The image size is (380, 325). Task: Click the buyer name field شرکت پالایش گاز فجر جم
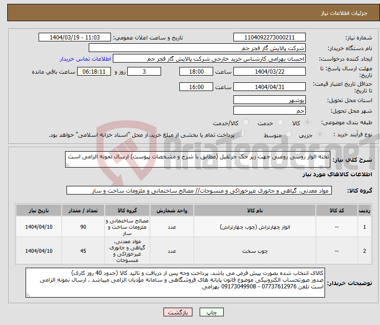[x=197, y=48]
